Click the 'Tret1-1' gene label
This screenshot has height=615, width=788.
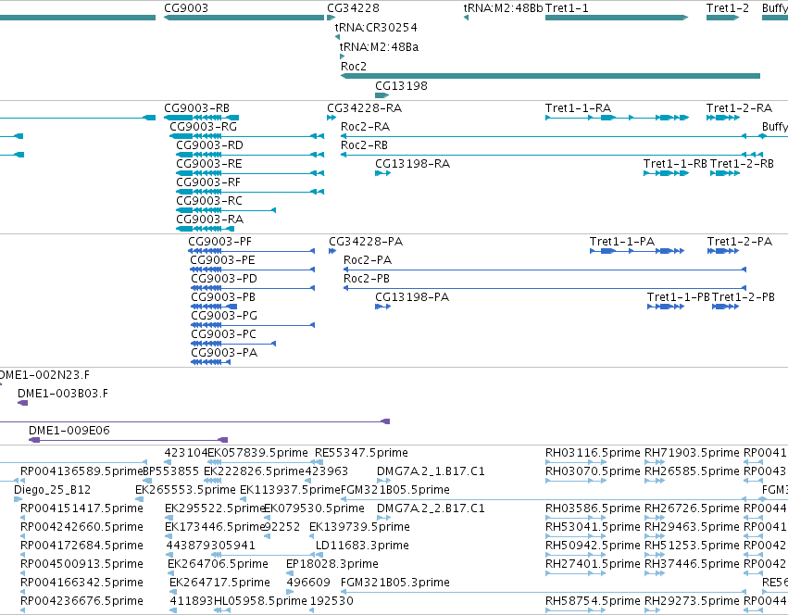pos(567,8)
